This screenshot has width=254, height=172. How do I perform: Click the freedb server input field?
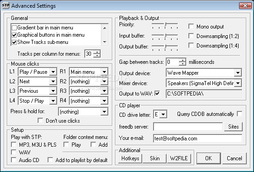pos(188,126)
